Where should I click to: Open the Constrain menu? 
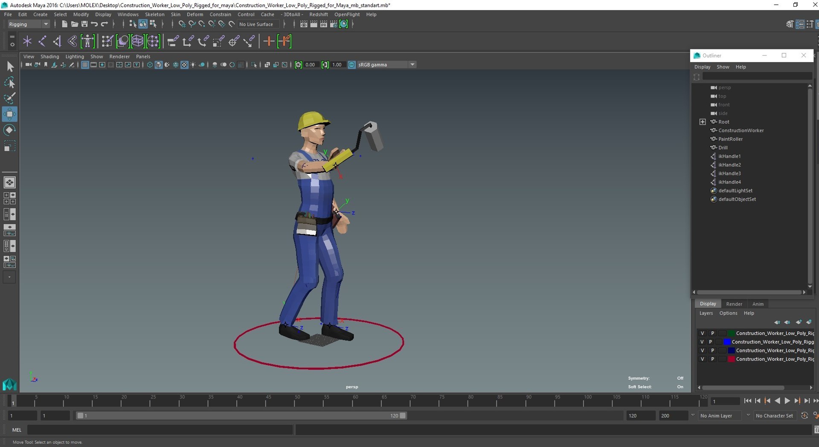pyautogui.click(x=220, y=14)
